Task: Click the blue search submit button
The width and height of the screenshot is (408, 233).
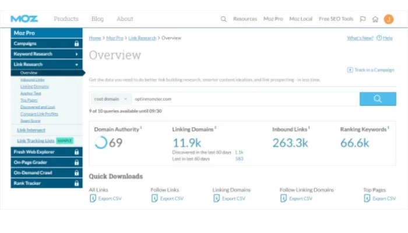Action: pos(378,99)
